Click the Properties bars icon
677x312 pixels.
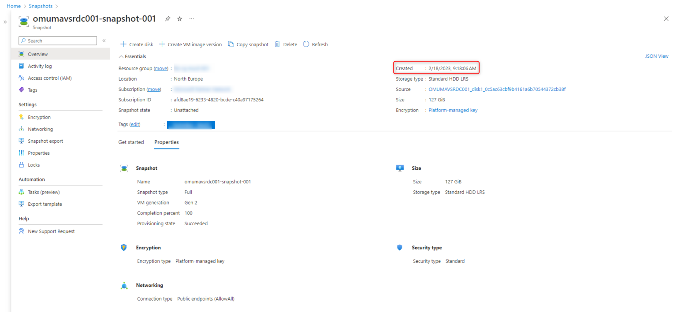coord(22,153)
